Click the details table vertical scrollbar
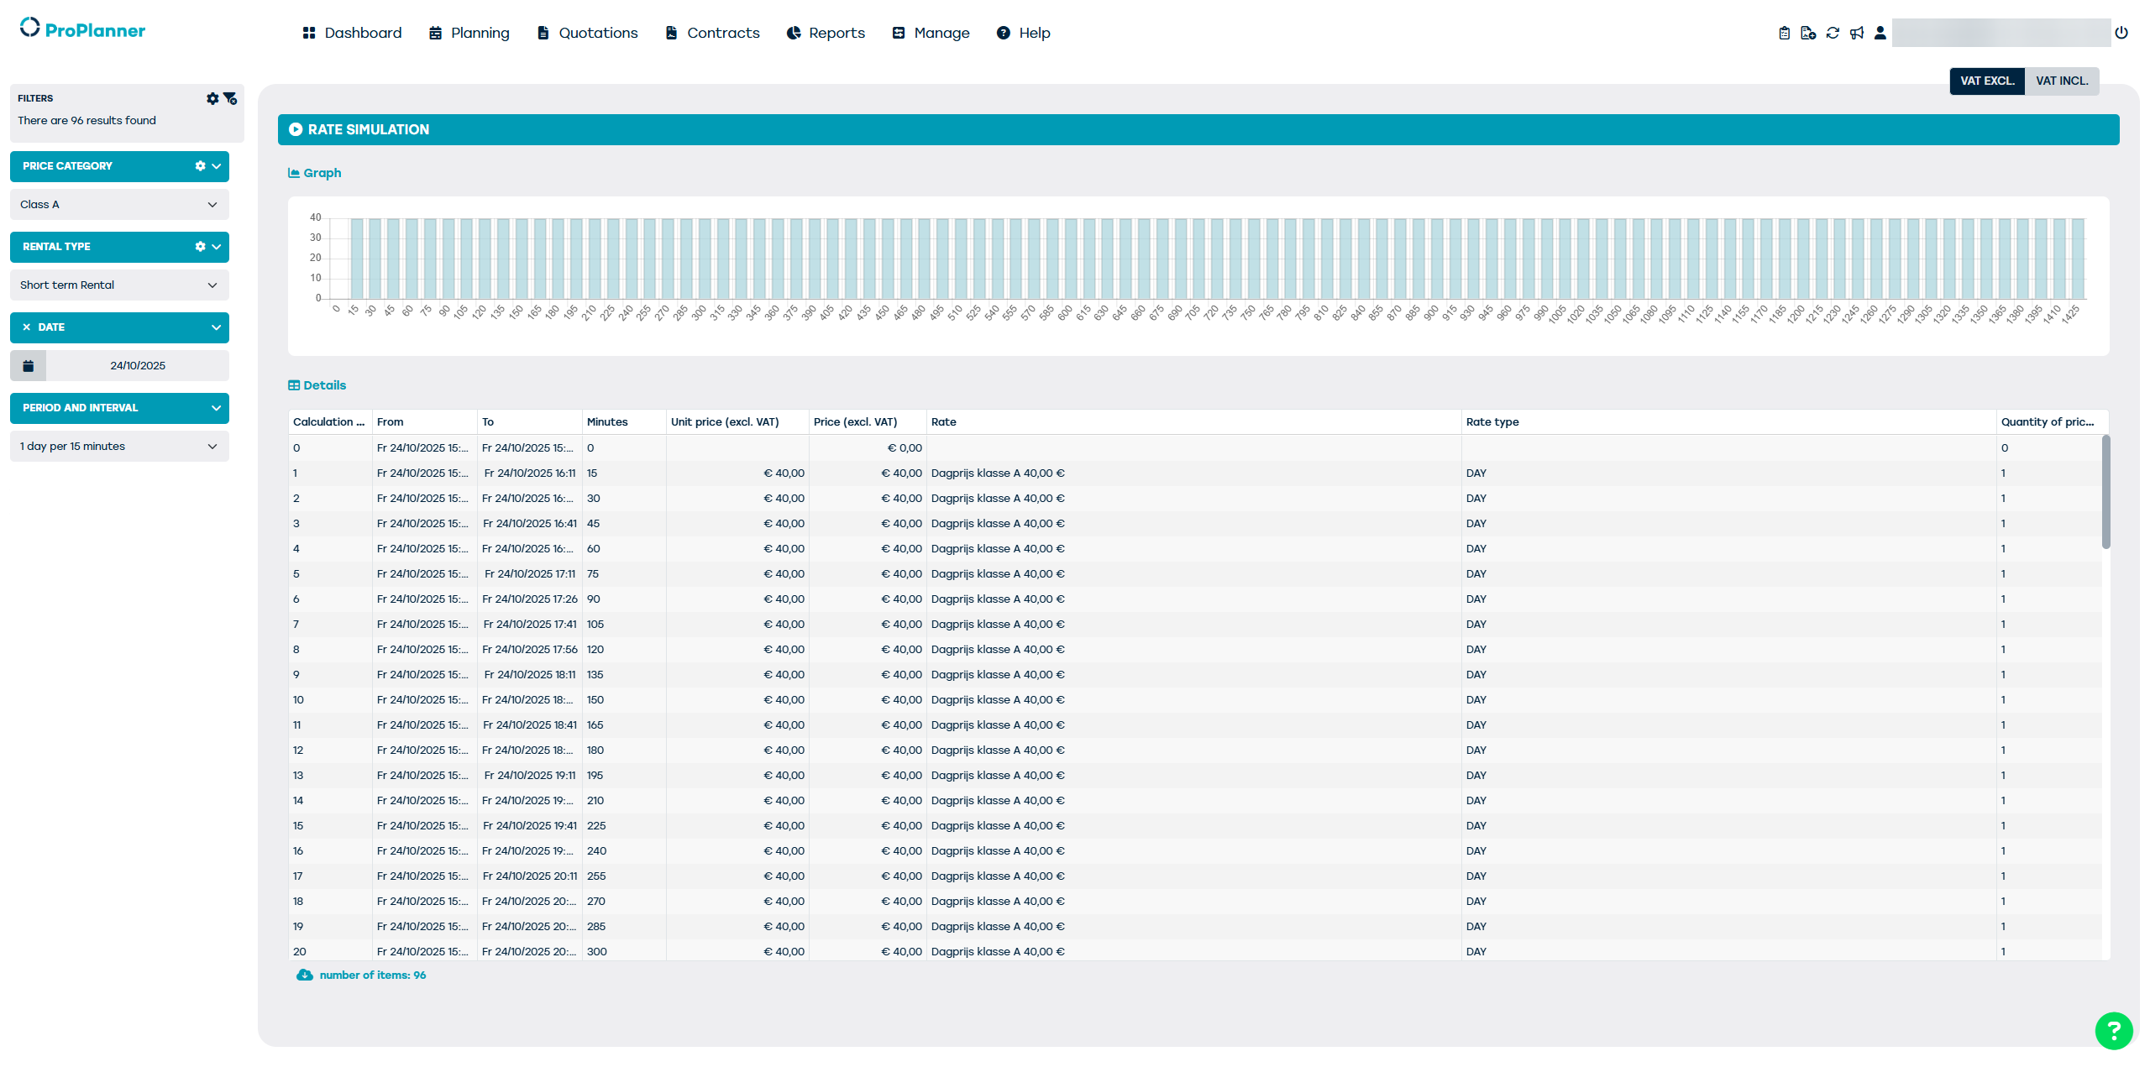The width and height of the screenshot is (2150, 1067). tap(2105, 492)
